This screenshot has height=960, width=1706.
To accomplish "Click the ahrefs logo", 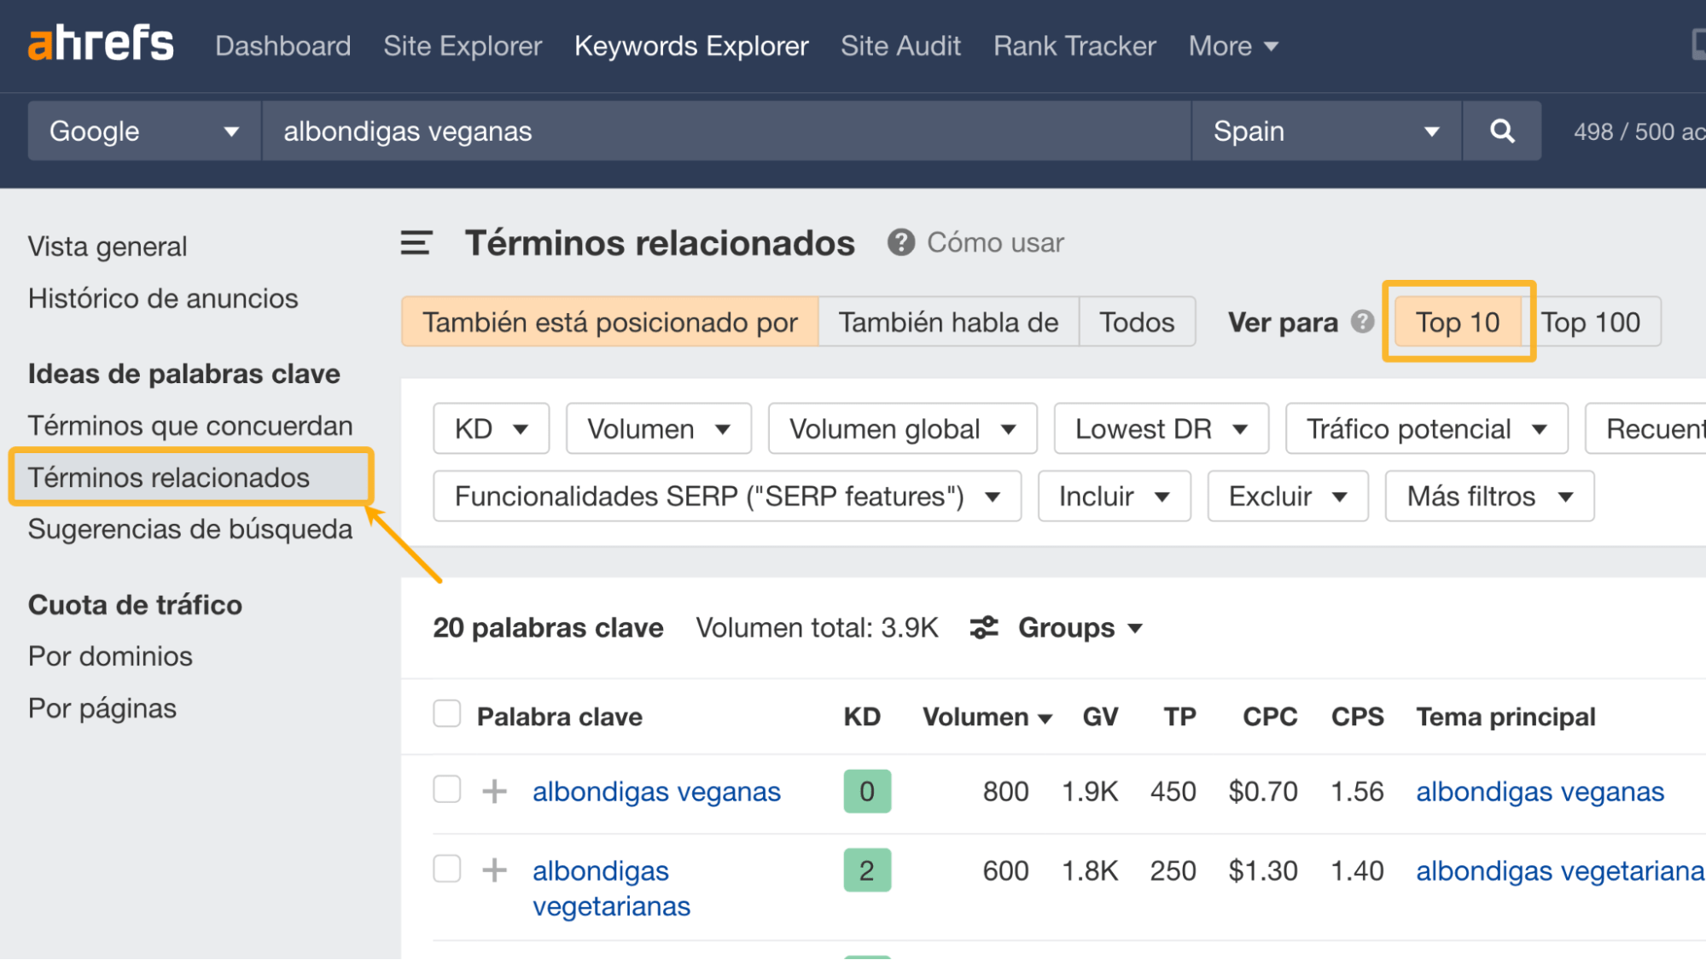I will click(100, 44).
